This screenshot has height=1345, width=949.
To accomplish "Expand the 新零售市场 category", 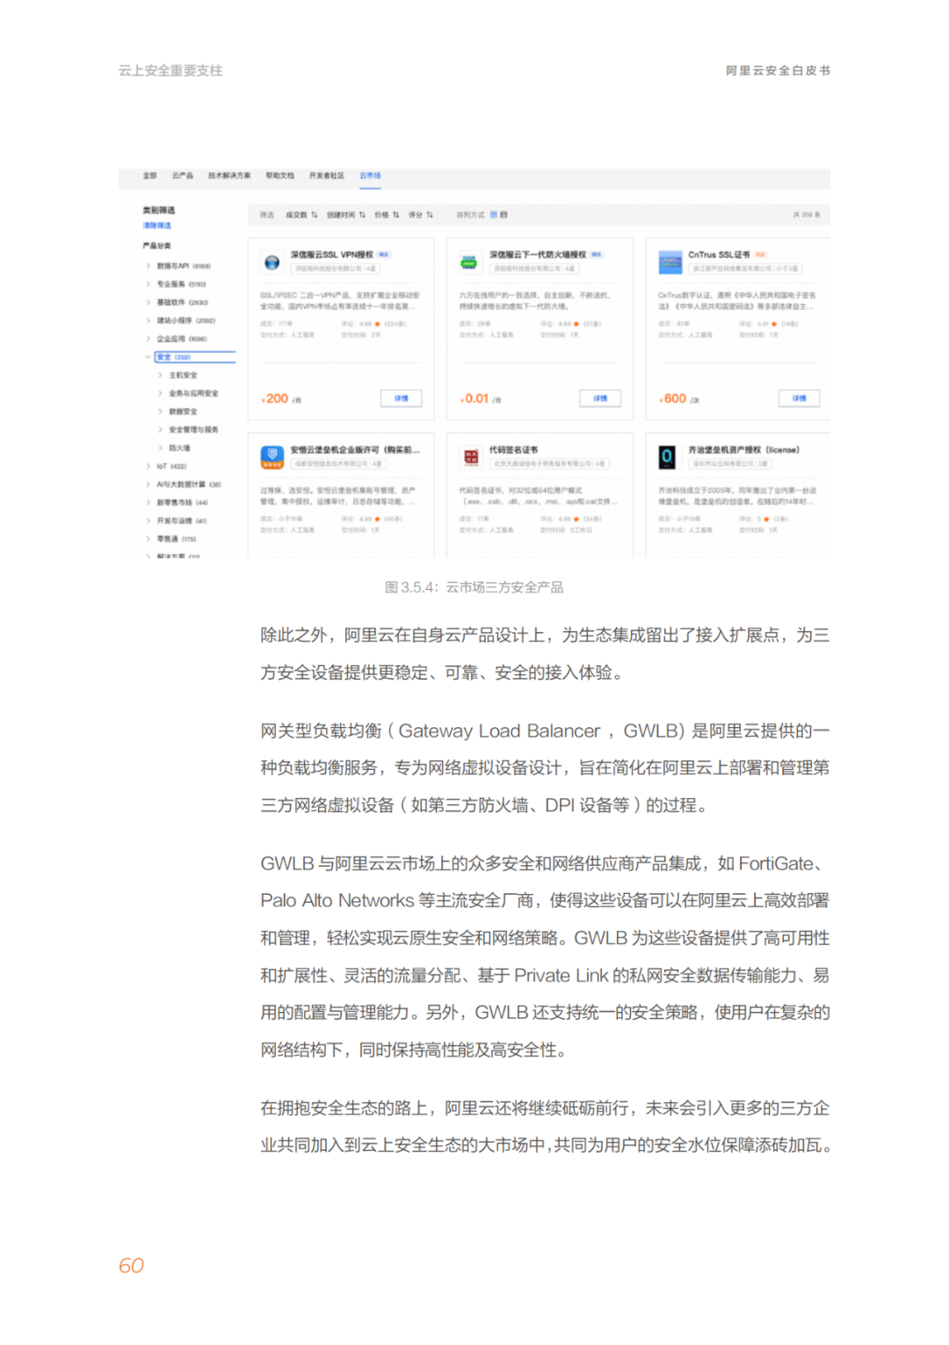I will pyautogui.click(x=148, y=503).
